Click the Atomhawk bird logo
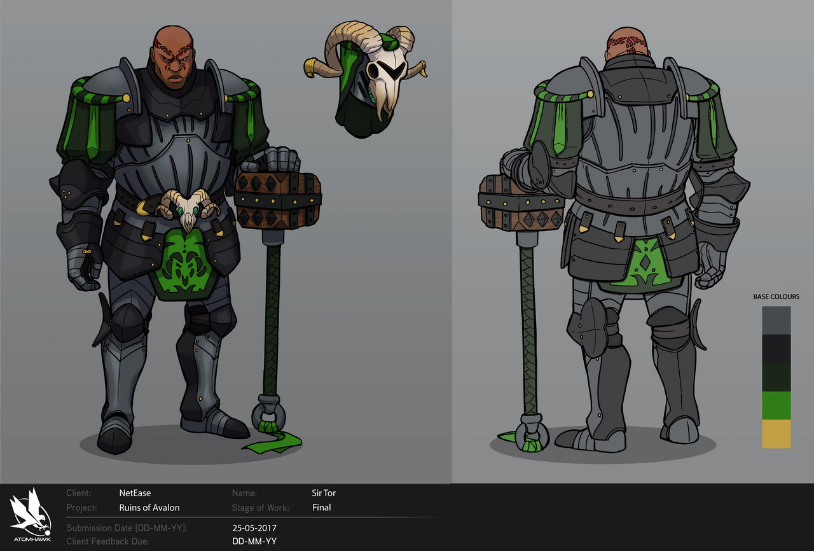This screenshot has width=814, height=551. point(32,514)
